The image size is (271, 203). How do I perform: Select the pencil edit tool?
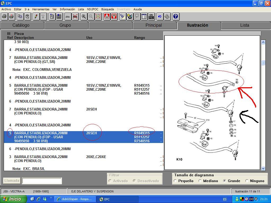(x=36, y=16)
